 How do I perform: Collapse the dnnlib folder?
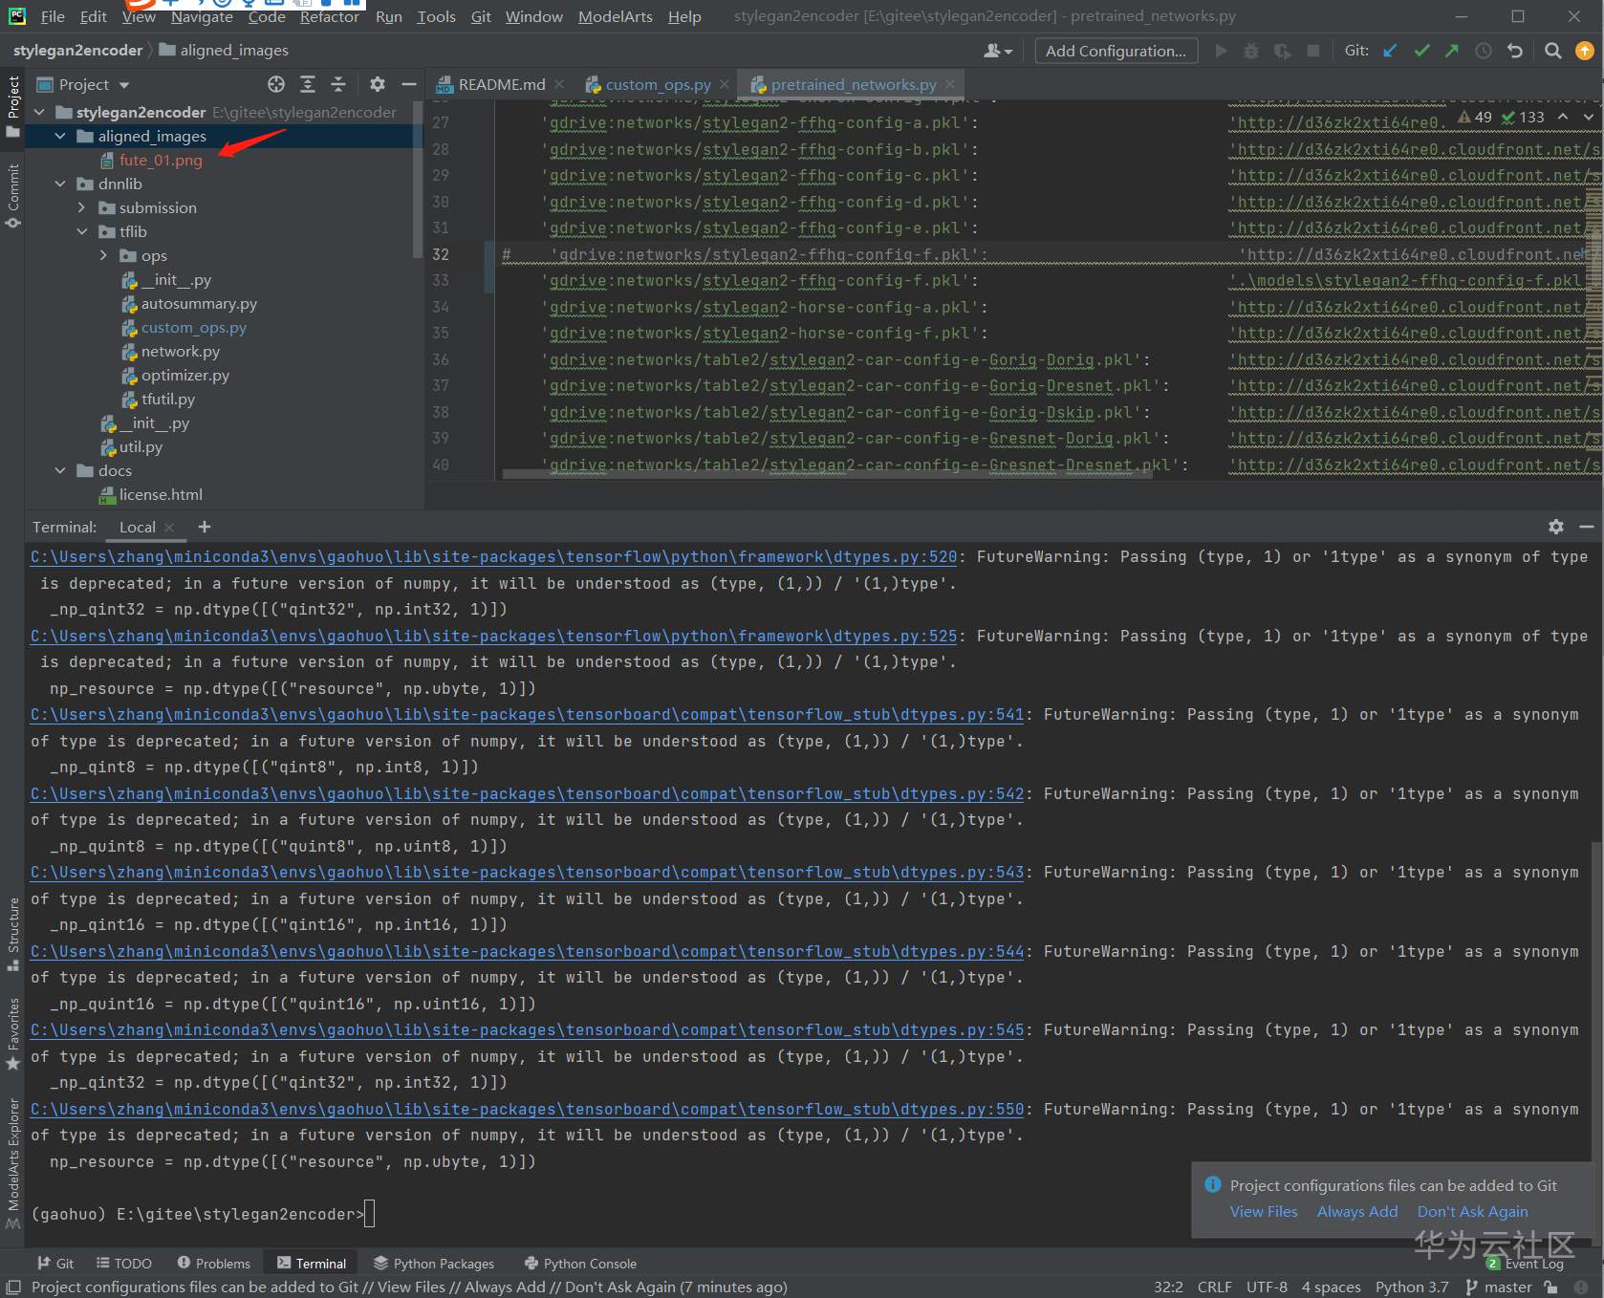pos(61,184)
